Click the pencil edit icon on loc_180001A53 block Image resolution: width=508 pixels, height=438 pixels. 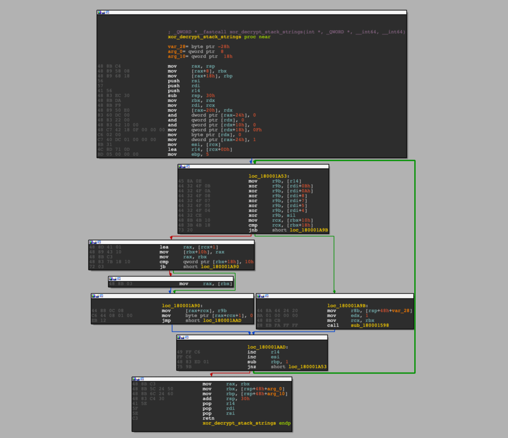(184, 167)
